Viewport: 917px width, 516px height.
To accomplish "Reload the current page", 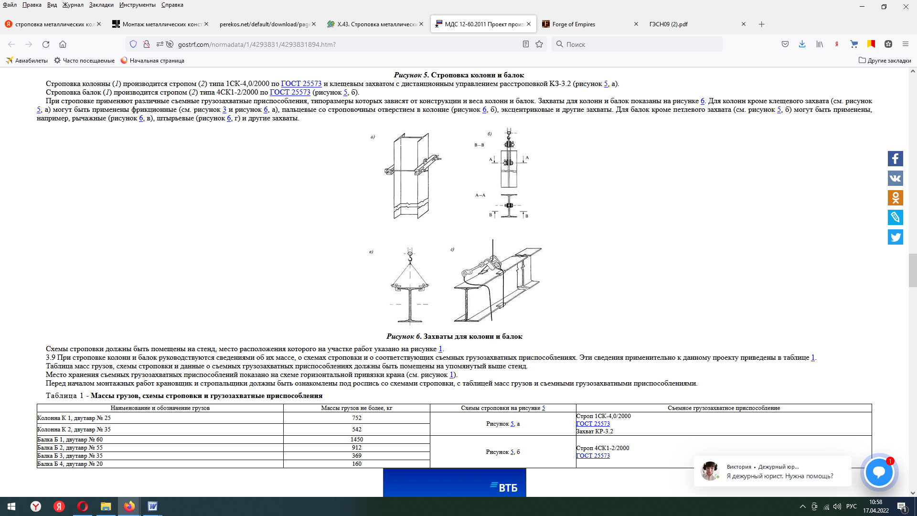I will pos(46,44).
